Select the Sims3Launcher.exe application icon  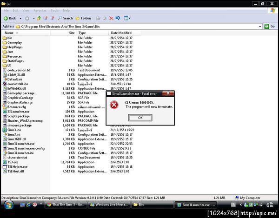[x=5, y=144]
